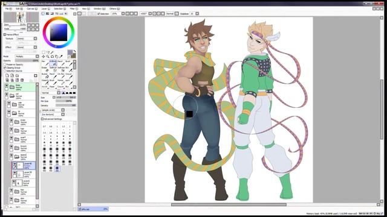Image resolution: width=387 pixels, height=217 pixels.
Task: Open the no texture brush dropdown
Action: [53, 115]
